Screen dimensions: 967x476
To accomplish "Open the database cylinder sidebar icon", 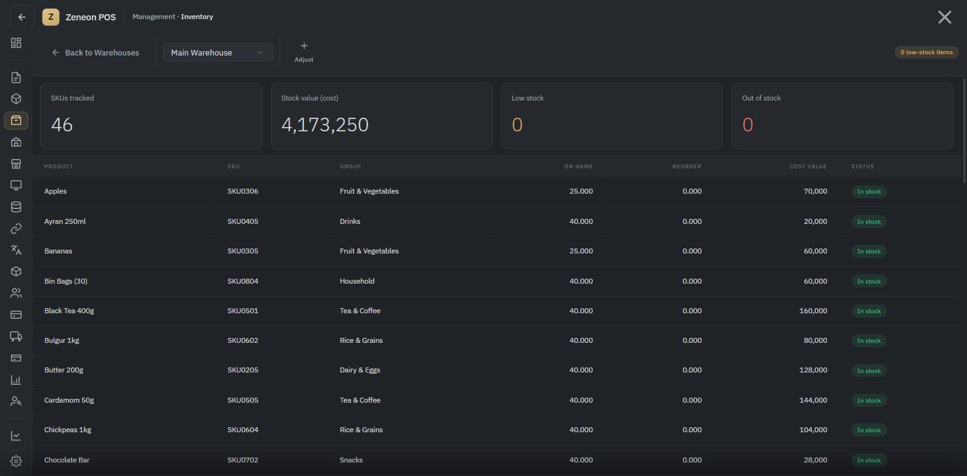I will coord(16,207).
